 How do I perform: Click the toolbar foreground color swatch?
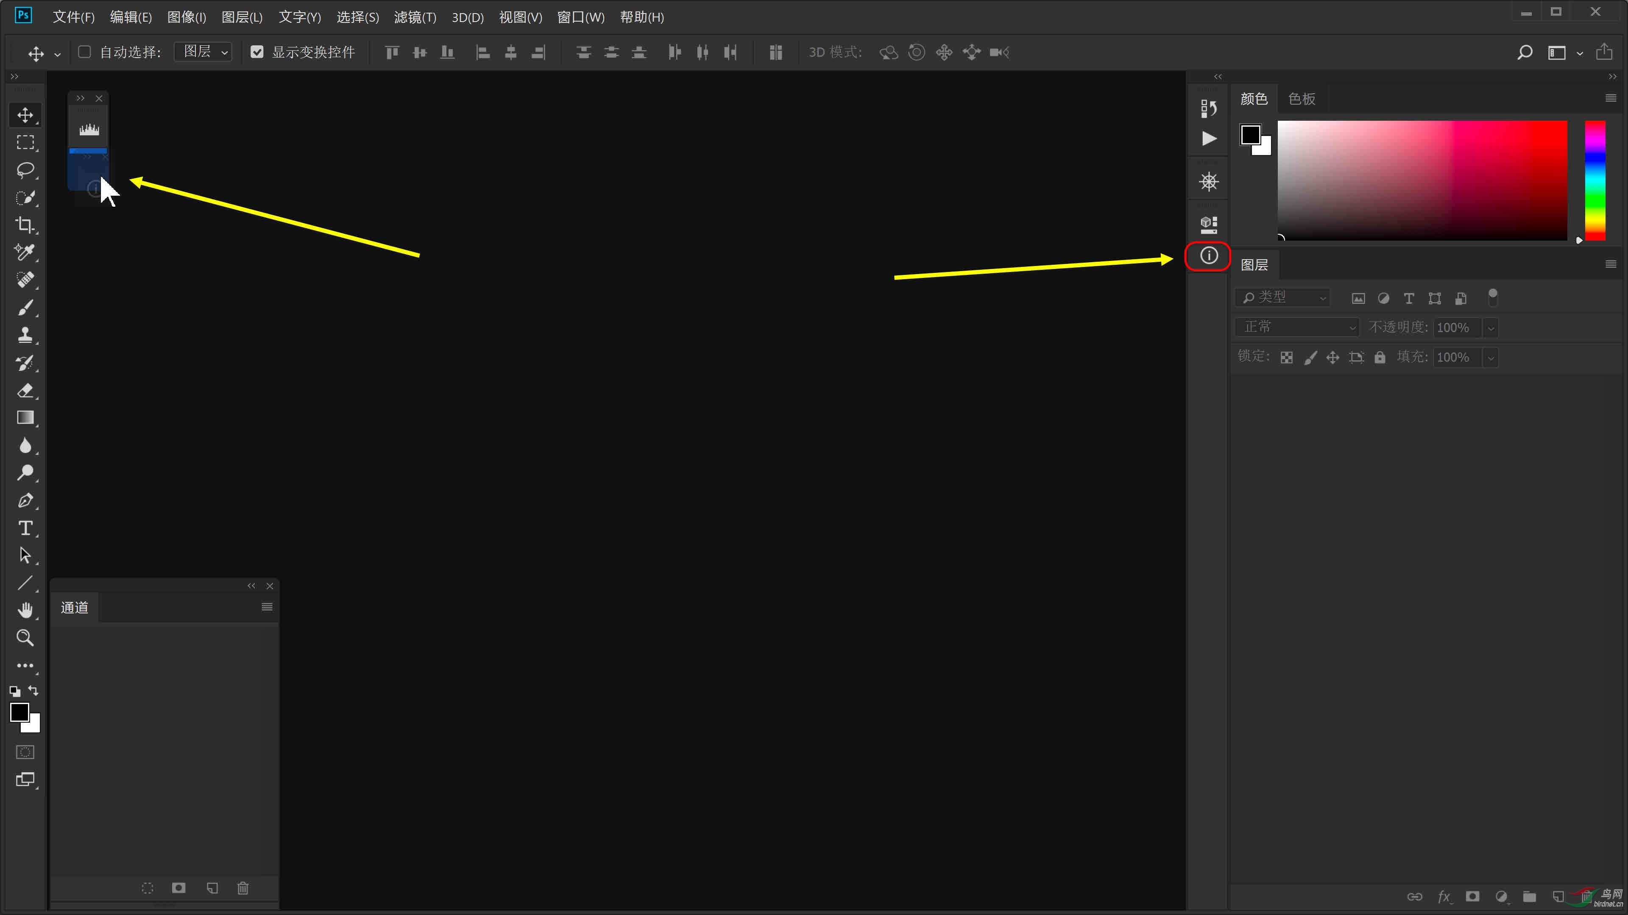(19, 712)
